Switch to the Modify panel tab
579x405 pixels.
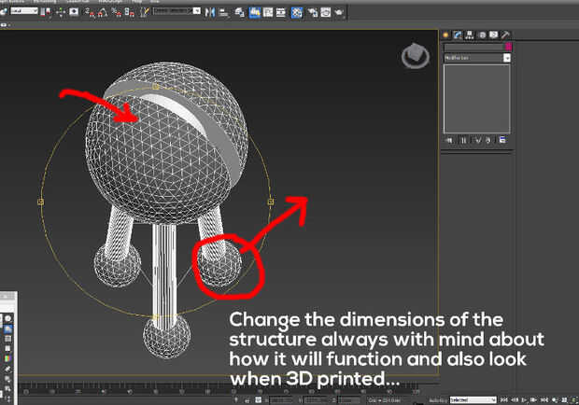point(459,35)
